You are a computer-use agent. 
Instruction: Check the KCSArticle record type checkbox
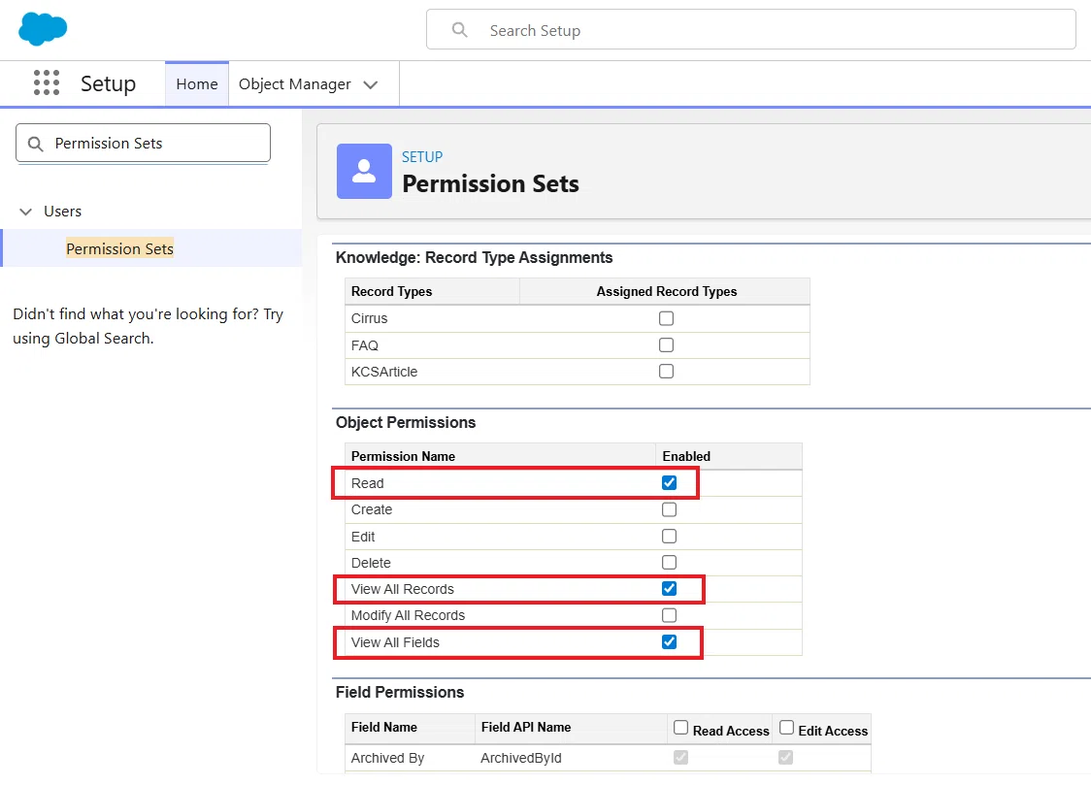point(666,372)
